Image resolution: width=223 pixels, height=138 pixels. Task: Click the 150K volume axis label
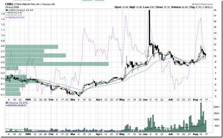(216, 114)
